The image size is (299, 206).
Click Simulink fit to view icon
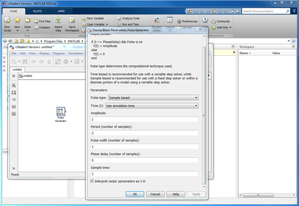coord(14,92)
